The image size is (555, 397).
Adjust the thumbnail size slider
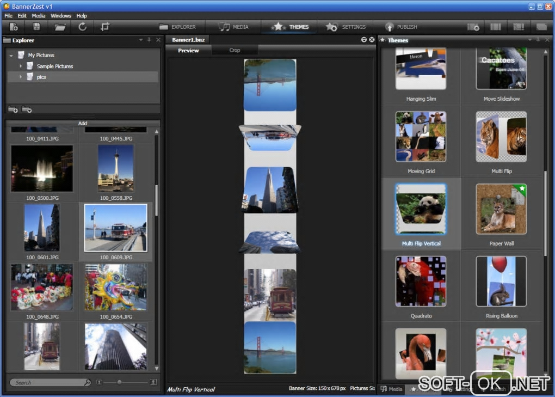click(x=120, y=382)
